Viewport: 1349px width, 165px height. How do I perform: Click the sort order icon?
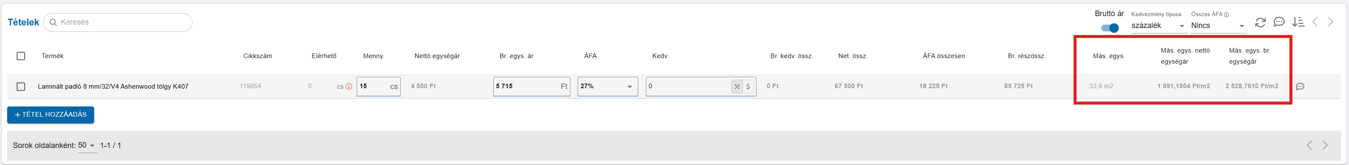(x=1298, y=22)
